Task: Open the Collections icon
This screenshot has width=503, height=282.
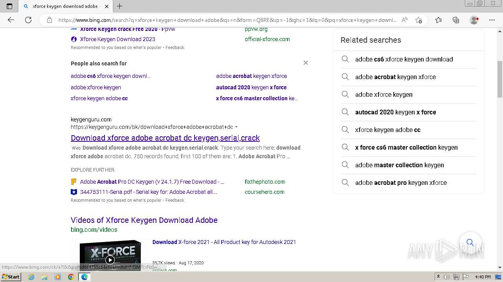Action: [456, 20]
